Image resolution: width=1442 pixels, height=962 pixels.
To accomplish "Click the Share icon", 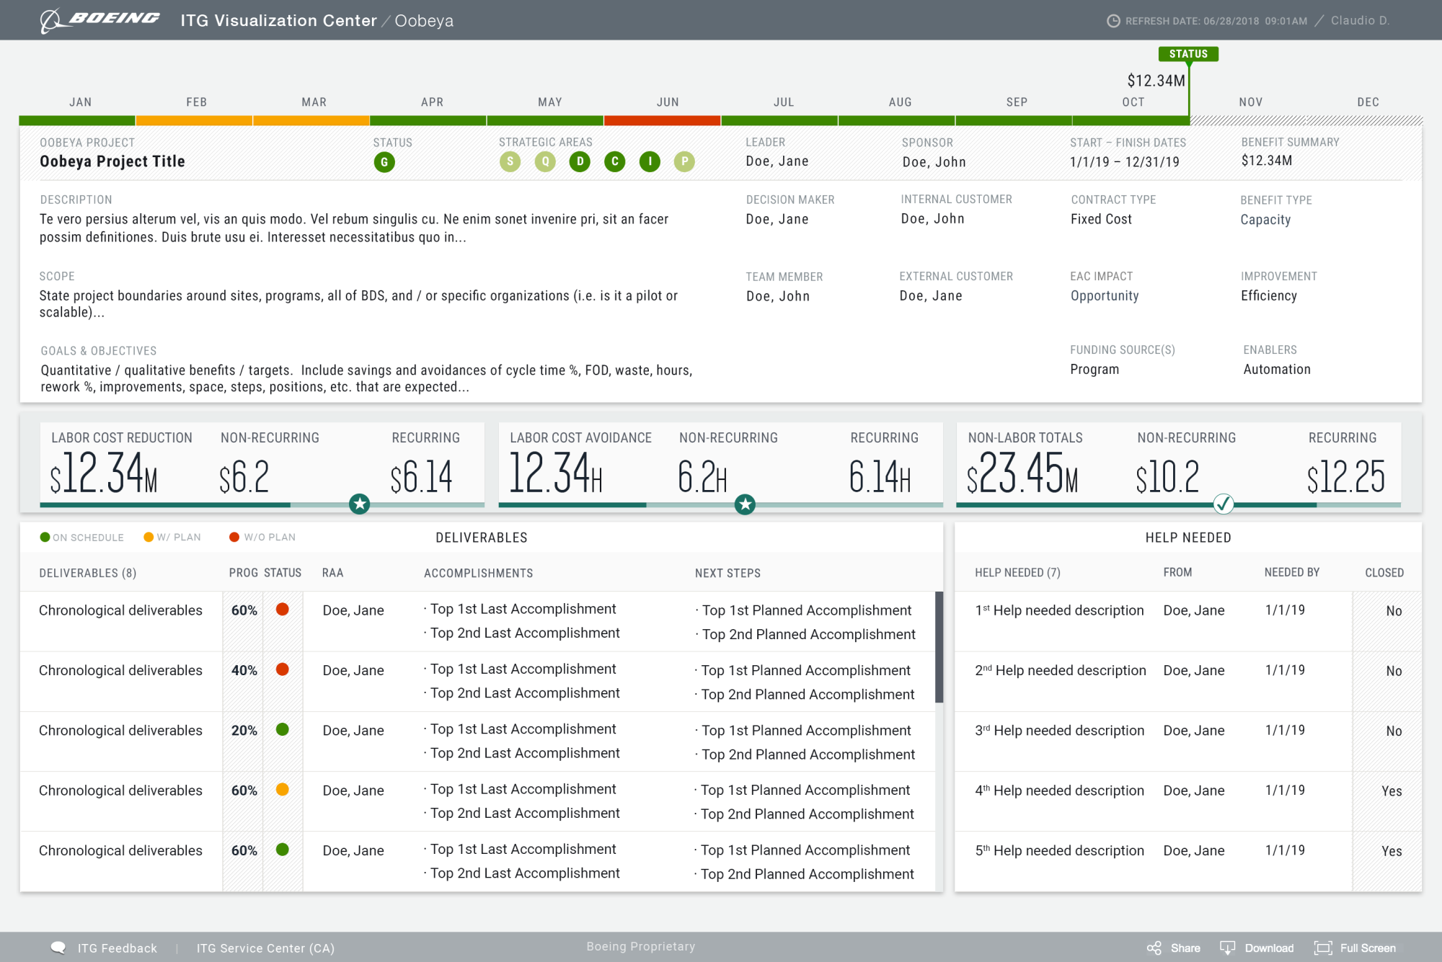I will coord(1154,948).
